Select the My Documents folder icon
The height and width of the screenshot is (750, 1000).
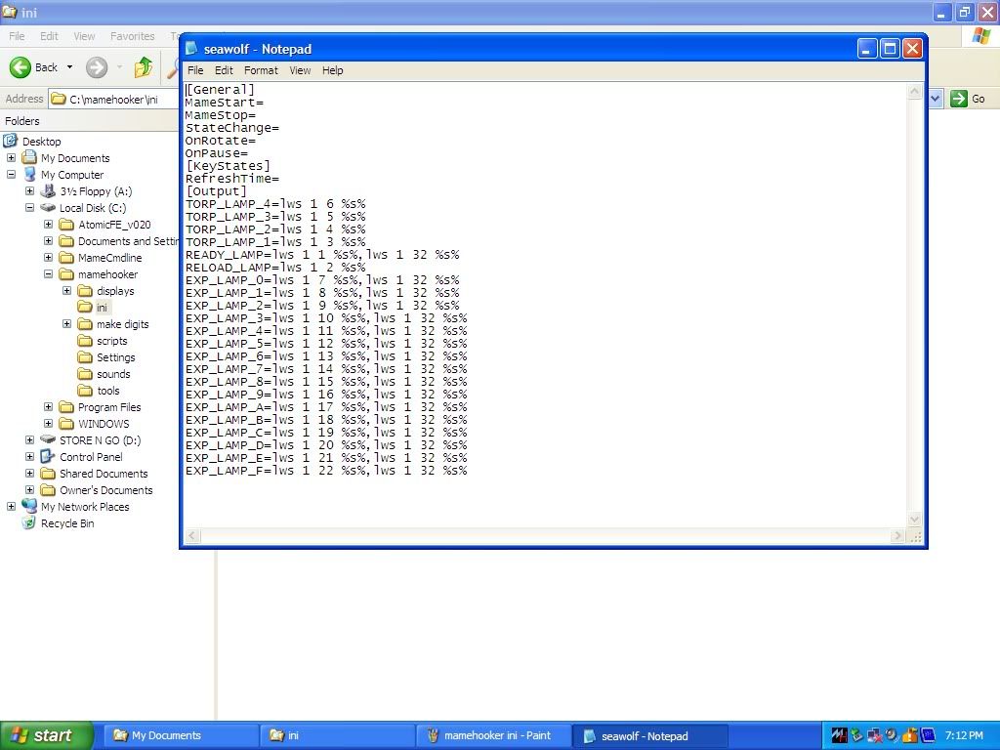coord(29,157)
